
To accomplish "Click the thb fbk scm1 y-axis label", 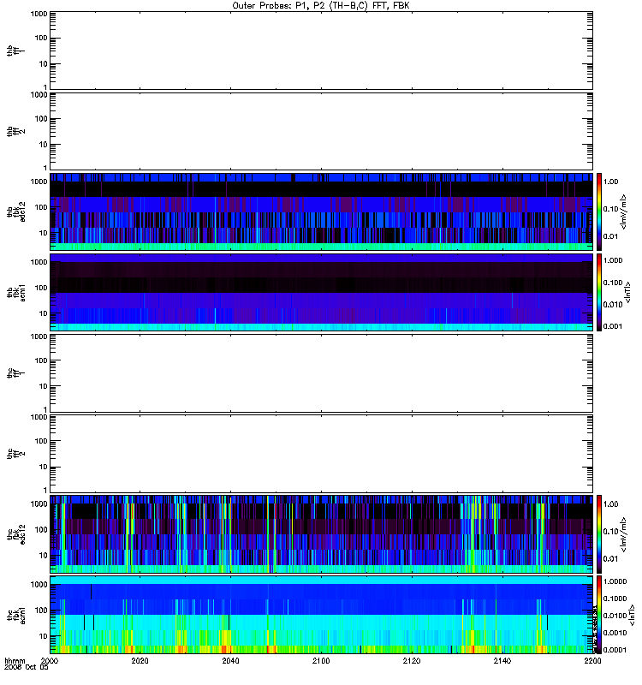I will 16,292.
